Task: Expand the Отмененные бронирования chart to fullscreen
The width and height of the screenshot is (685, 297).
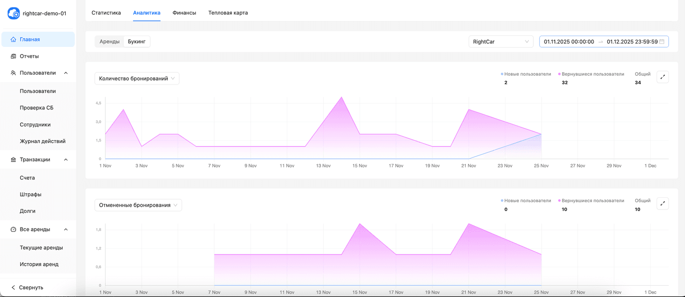Action: (x=662, y=204)
